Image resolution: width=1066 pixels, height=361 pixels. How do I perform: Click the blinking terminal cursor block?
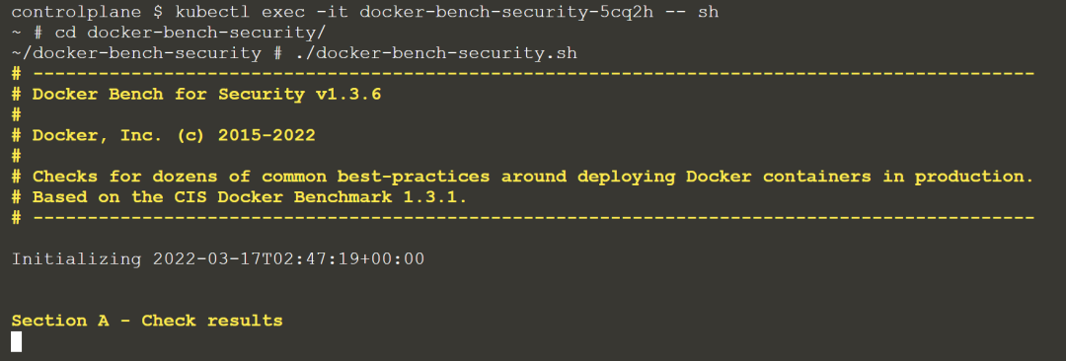(x=17, y=341)
